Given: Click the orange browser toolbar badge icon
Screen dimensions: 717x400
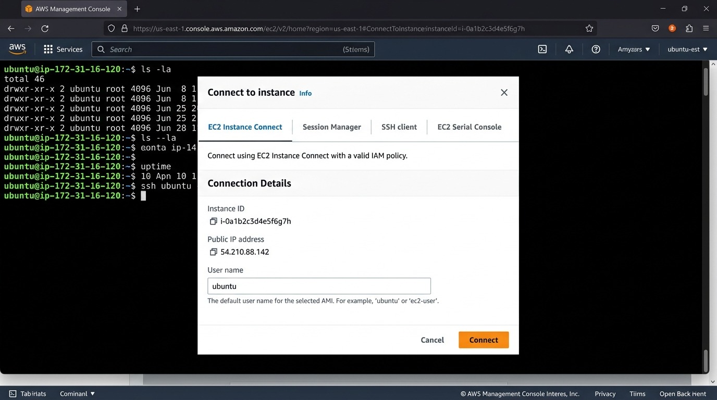Looking at the screenshot, I should (672, 29).
